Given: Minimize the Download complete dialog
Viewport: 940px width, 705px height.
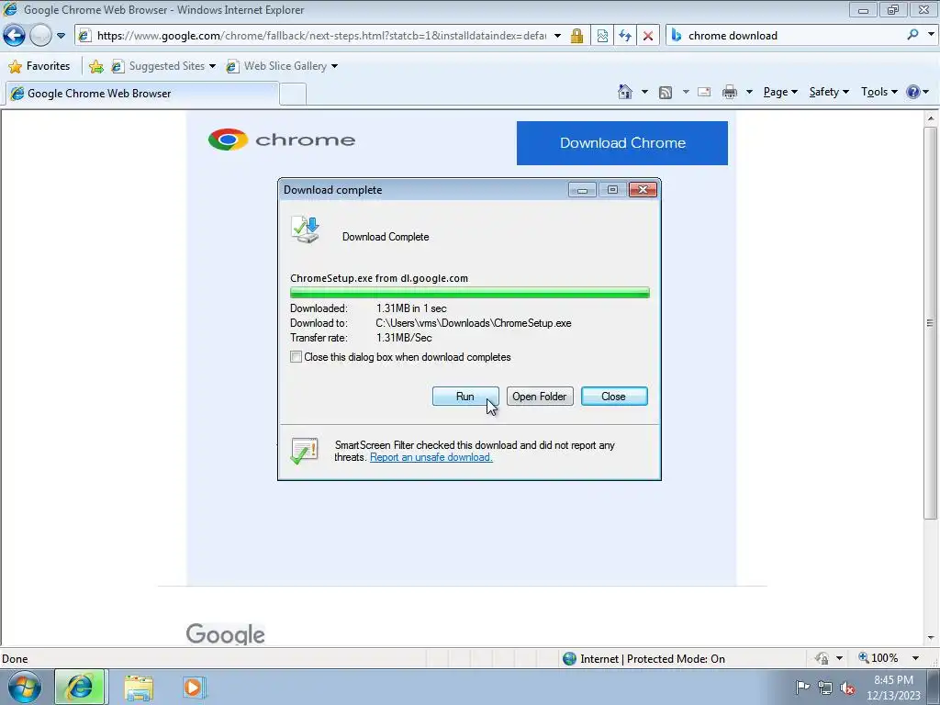Looking at the screenshot, I should (x=581, y=190).
